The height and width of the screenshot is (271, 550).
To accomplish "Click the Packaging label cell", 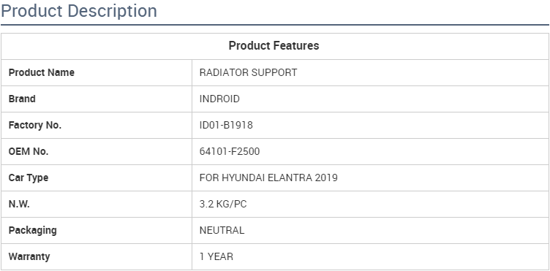I will point(97,230).
